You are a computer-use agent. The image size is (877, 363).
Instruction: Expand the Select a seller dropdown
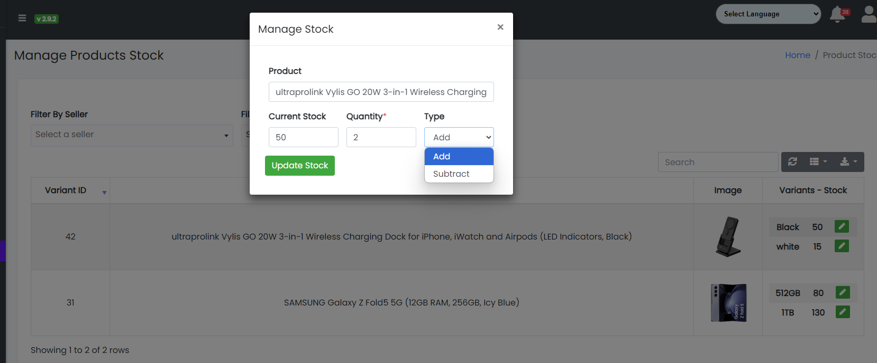pos(132,135)
